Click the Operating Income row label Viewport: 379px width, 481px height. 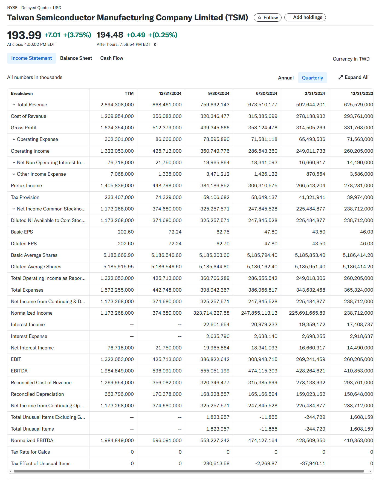[x=30, y=151]
